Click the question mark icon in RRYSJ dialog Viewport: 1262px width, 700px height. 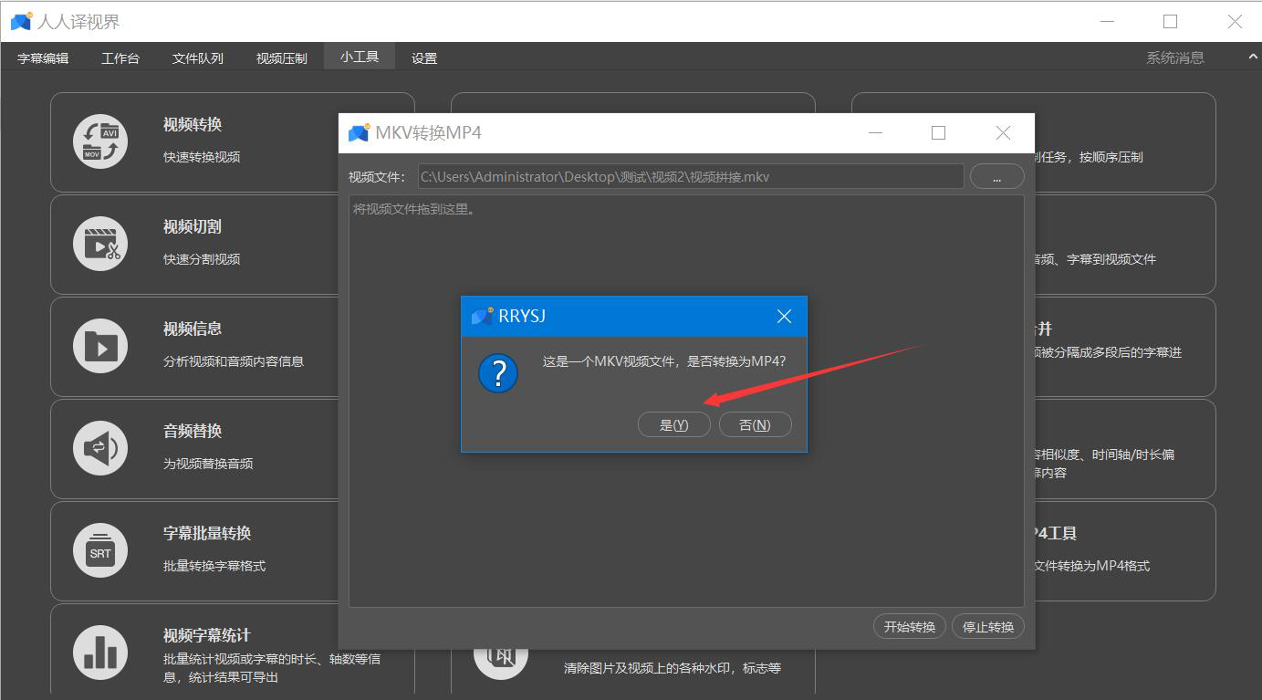pos(497,372)
